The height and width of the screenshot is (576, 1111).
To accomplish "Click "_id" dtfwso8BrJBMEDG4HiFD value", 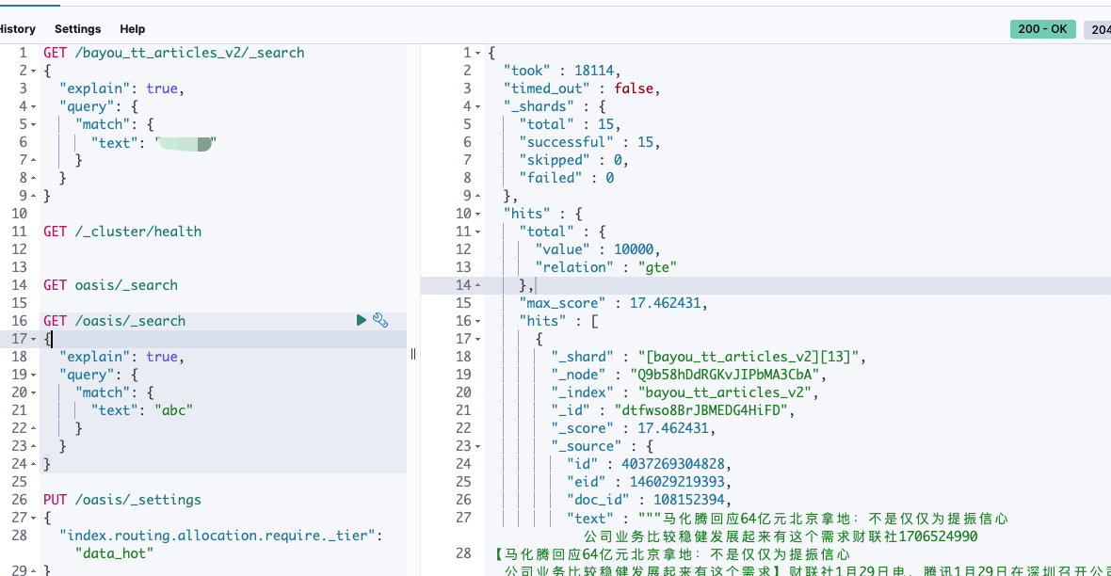I will coord(700,410).
